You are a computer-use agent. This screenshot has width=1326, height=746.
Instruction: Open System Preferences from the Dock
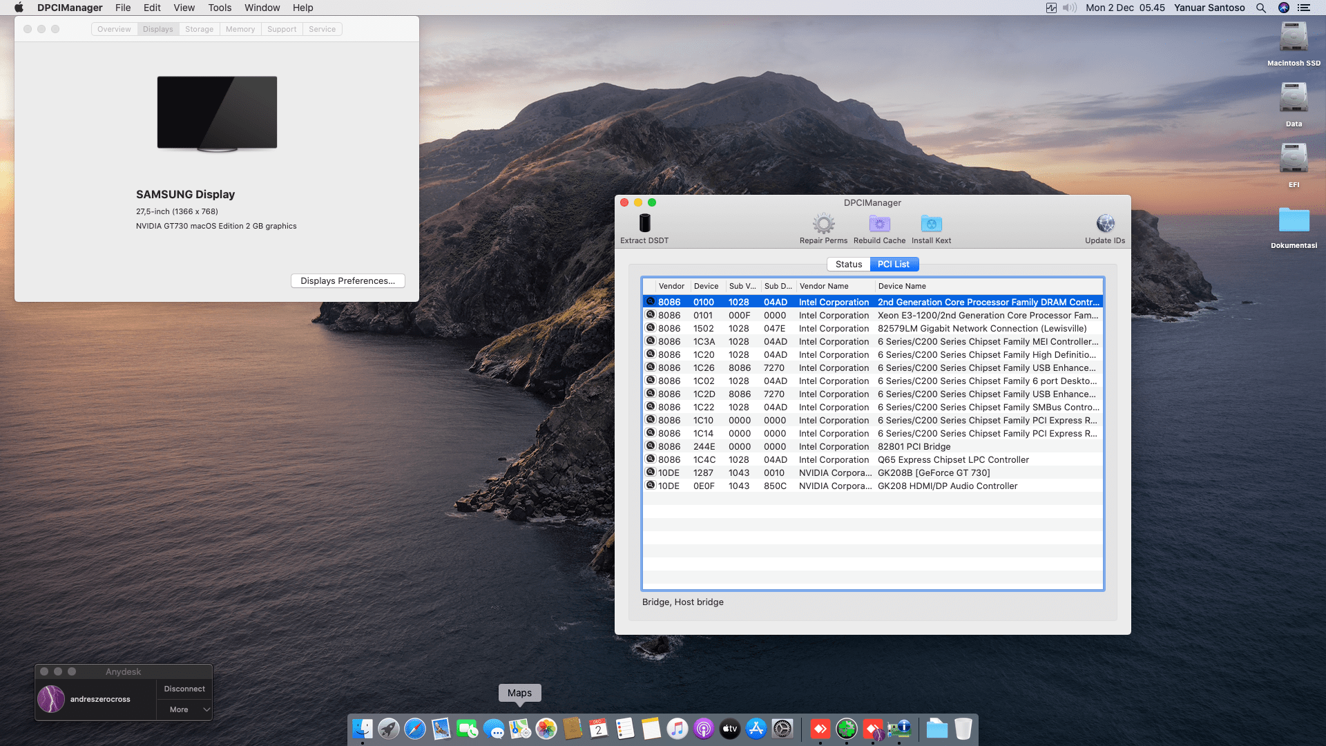click(782, 729)
